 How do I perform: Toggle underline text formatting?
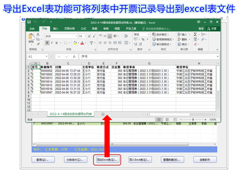click(57, 43)
